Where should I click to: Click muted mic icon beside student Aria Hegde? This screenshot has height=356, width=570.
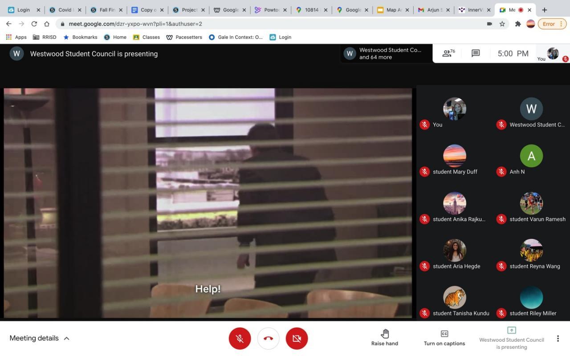[x=424, y=266]
